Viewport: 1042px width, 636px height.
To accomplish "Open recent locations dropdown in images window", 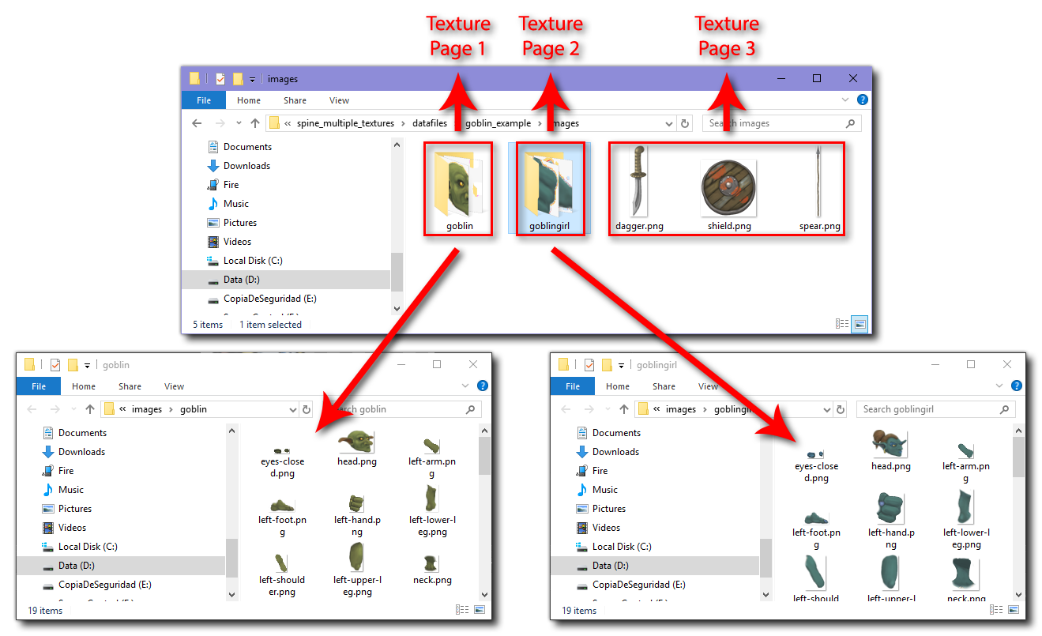I will pyautogui.click(x=239, y=124).
